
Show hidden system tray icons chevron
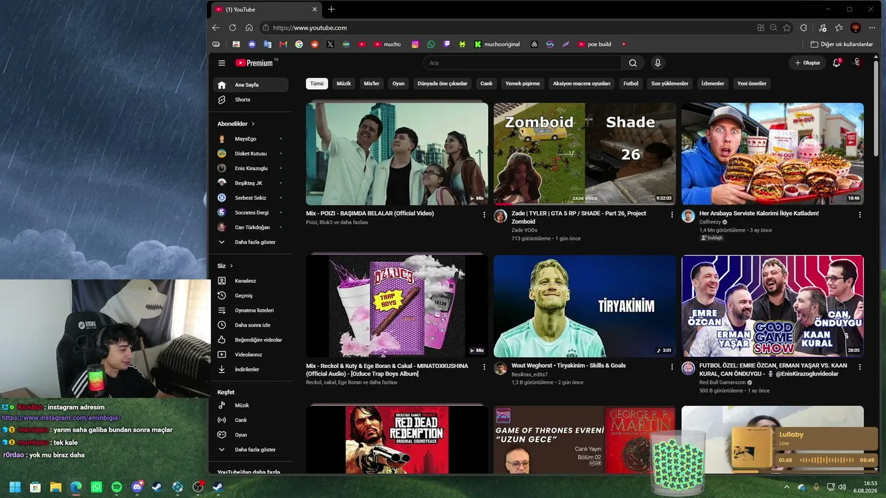click(x=786, y=487)
